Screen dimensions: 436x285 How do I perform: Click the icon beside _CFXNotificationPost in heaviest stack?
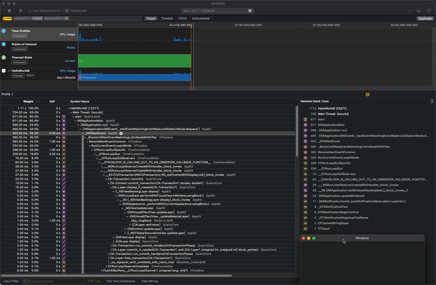[305, 207]
